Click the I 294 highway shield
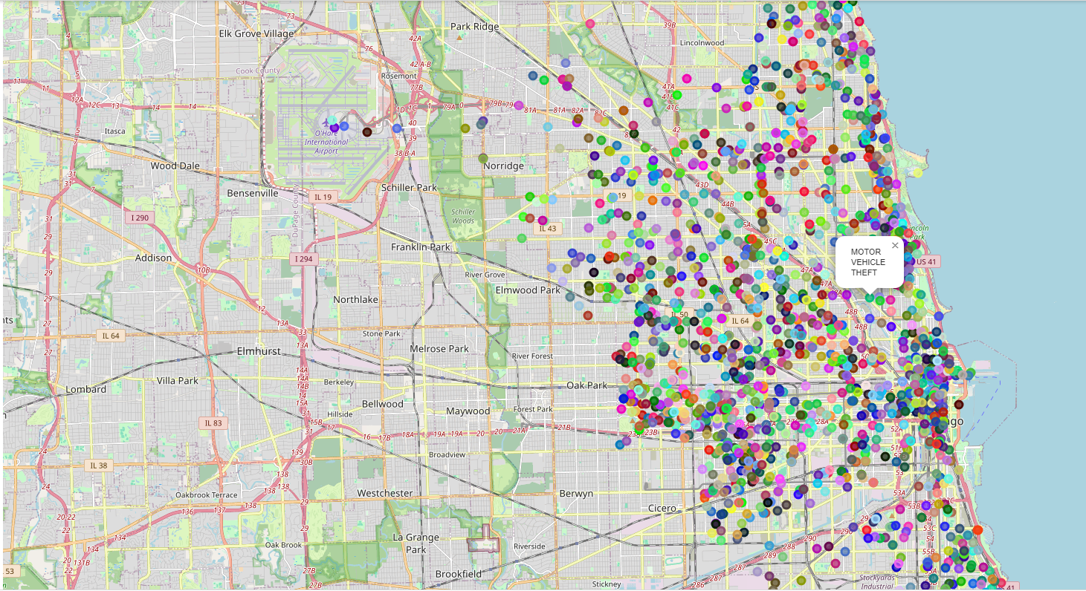Screen dimensions: 1086x591 [304, 258]
